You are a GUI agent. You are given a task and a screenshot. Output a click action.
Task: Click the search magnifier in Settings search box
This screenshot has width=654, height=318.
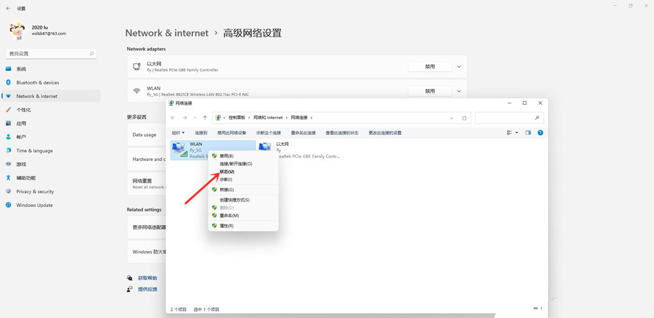[x=92, y=54]
